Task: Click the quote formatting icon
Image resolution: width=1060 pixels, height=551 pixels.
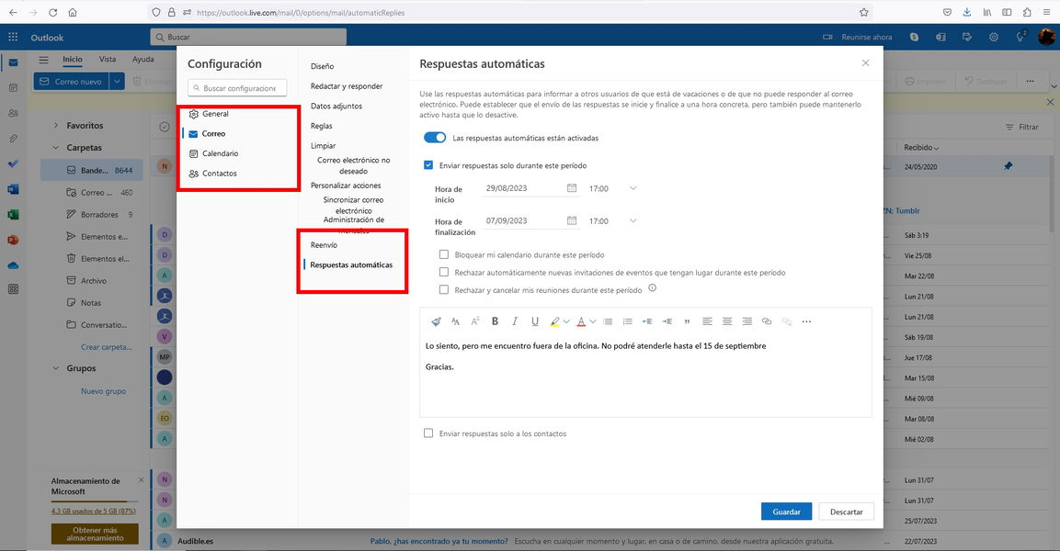Action: (687, 321)
